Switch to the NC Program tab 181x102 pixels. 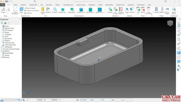tap(141, 5)
